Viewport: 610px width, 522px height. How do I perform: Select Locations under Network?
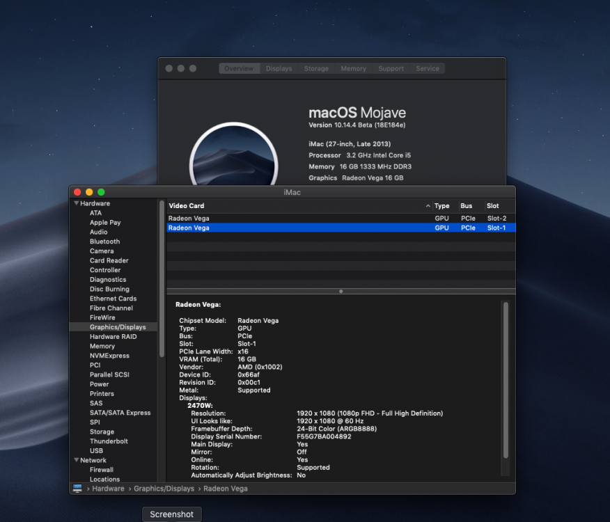click(104, 480)
